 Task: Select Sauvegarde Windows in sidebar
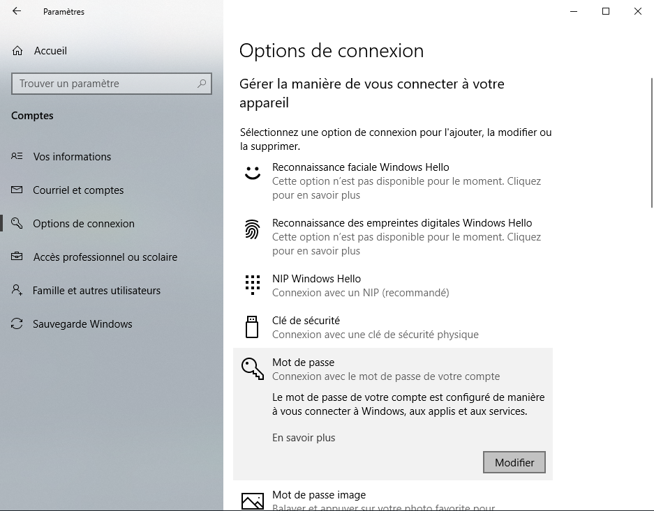82,324
